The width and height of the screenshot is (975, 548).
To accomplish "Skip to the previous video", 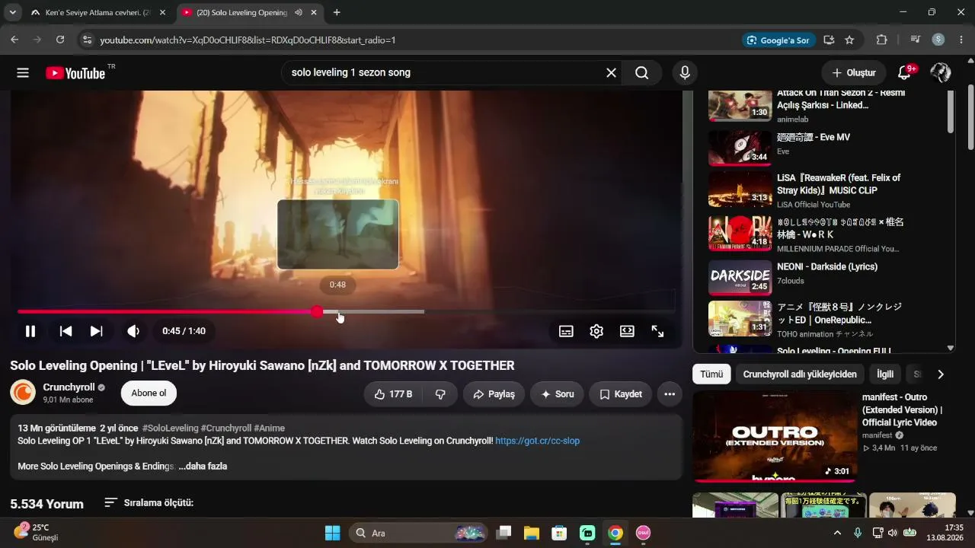I will (66, 331).
